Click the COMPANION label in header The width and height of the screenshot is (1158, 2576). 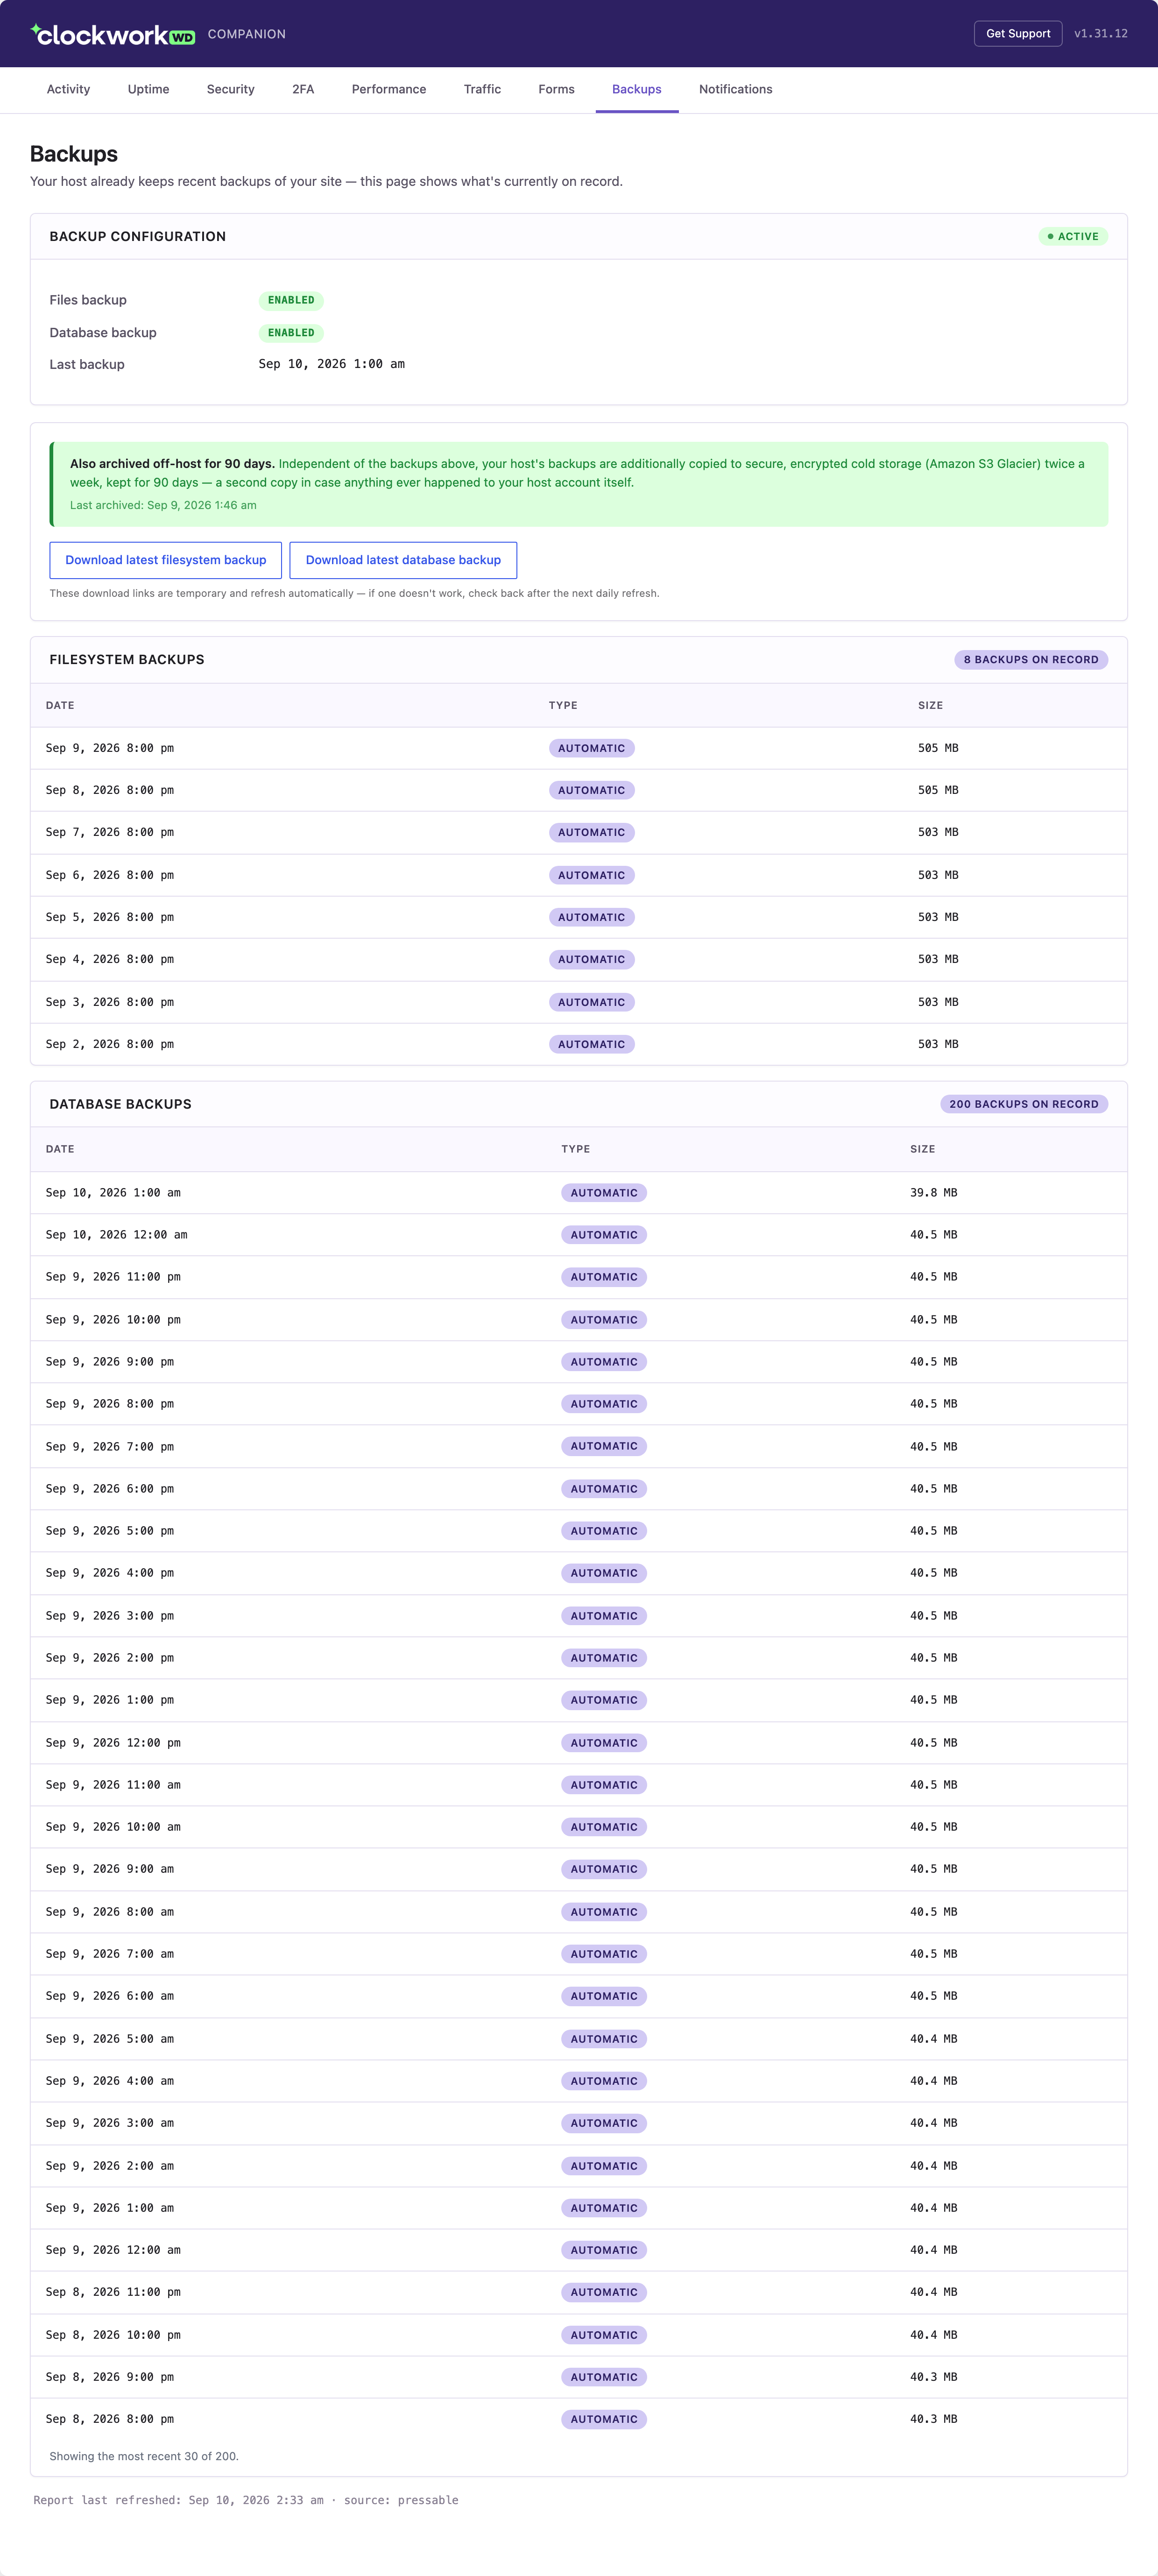pyautogui.click(x=247, y=34)
